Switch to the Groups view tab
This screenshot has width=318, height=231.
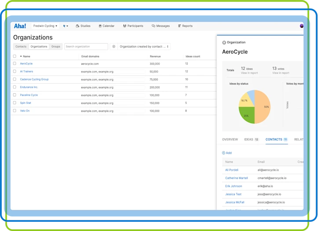tap(55, 47)
